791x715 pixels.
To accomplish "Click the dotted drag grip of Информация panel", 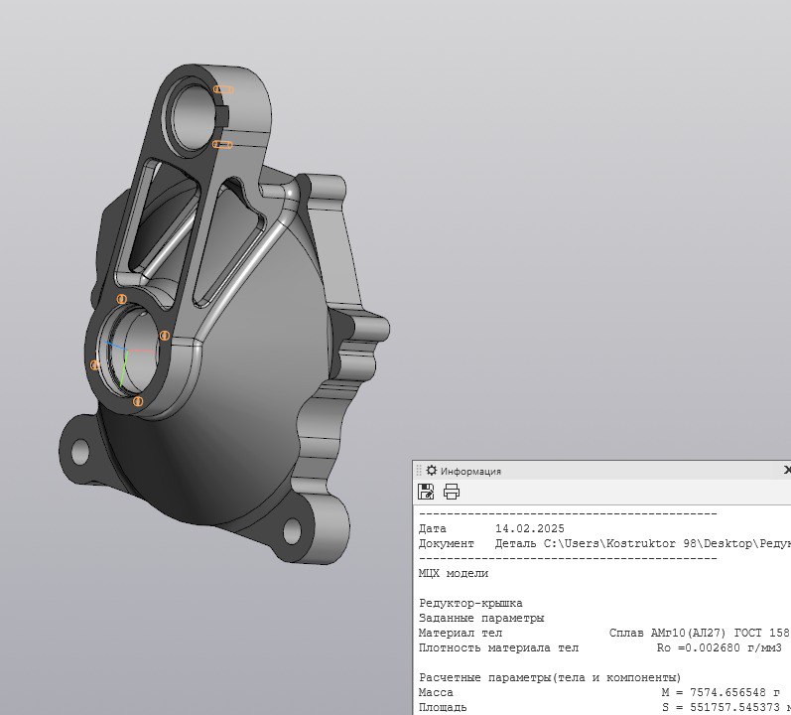I will point(419,471).
